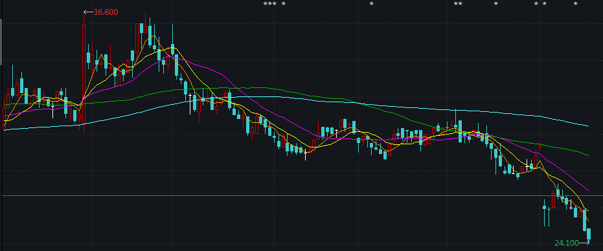Viewport: 603px width, 251px height.
Task: Click the last star in the triple-star cluster
Action: pos(274,3)
